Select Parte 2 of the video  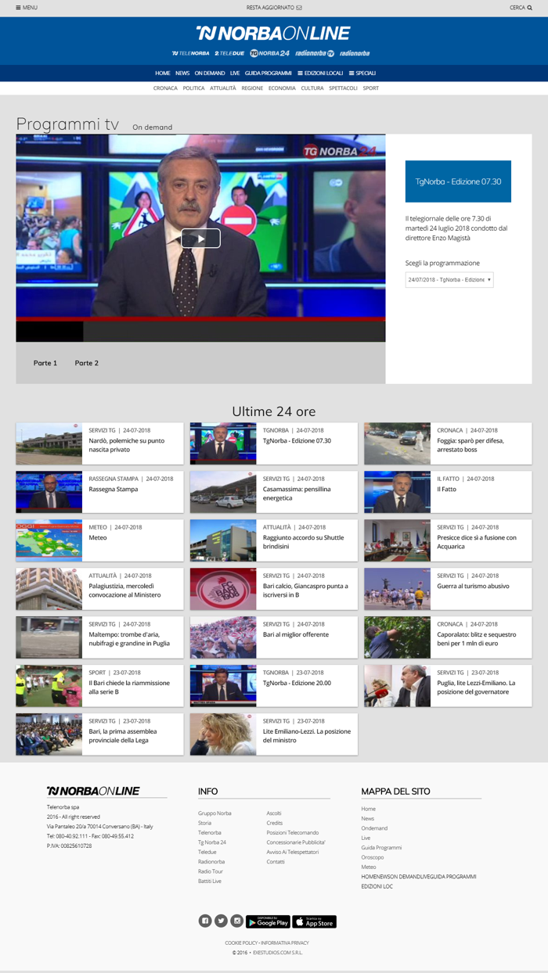(x=87, y=363)
